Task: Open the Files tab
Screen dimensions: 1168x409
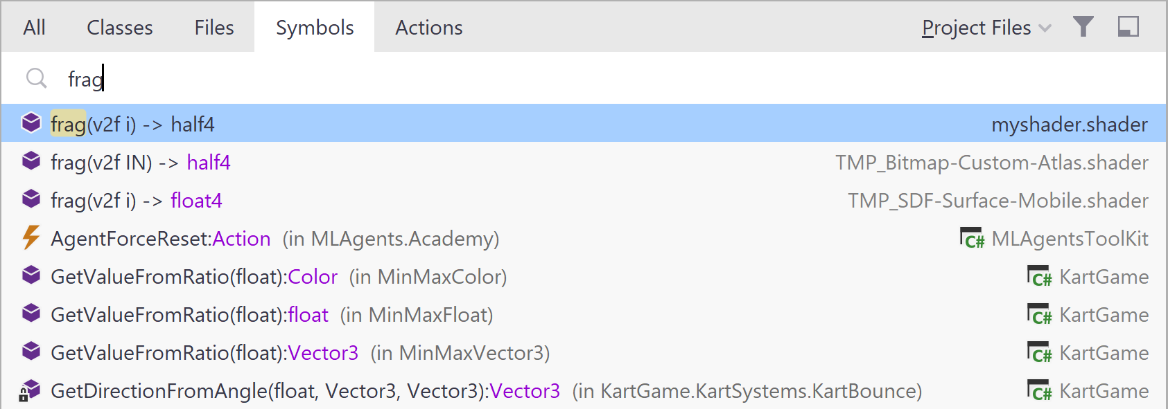Action: pyautogui.click(x=213, y=28)
